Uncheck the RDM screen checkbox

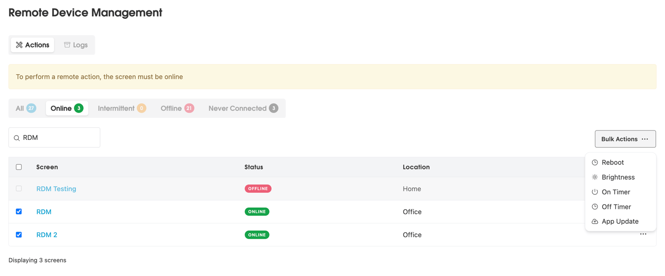pos(19,211)
